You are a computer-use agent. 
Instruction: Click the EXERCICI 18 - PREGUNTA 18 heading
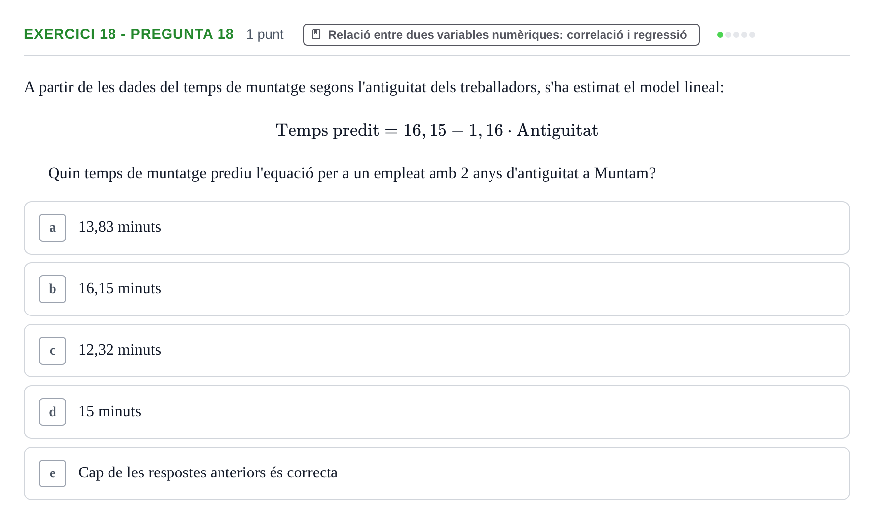point(129,34)
